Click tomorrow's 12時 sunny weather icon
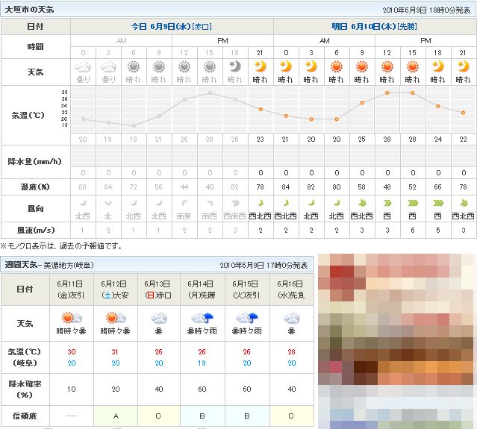The height and width of the screenshot is (429, 477). tap(387, 66)
